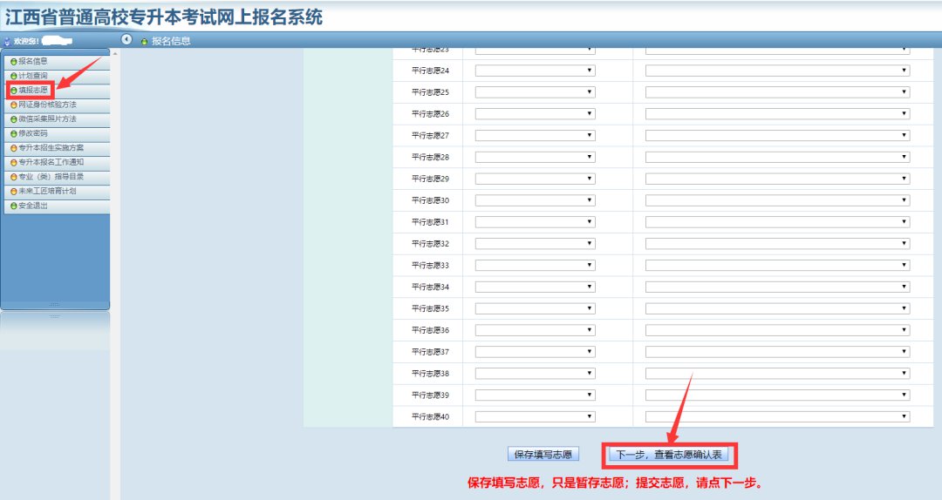The width and height of the screenshot is (942, 500).
Task: Open wide dropdown in 平行志愿28 row
Action: coord(777,157)
